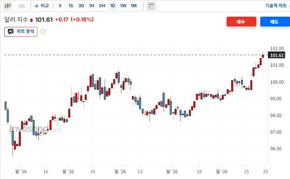
Task: Click the blue 매도 sell button
Action: click(x=275, y=22)
